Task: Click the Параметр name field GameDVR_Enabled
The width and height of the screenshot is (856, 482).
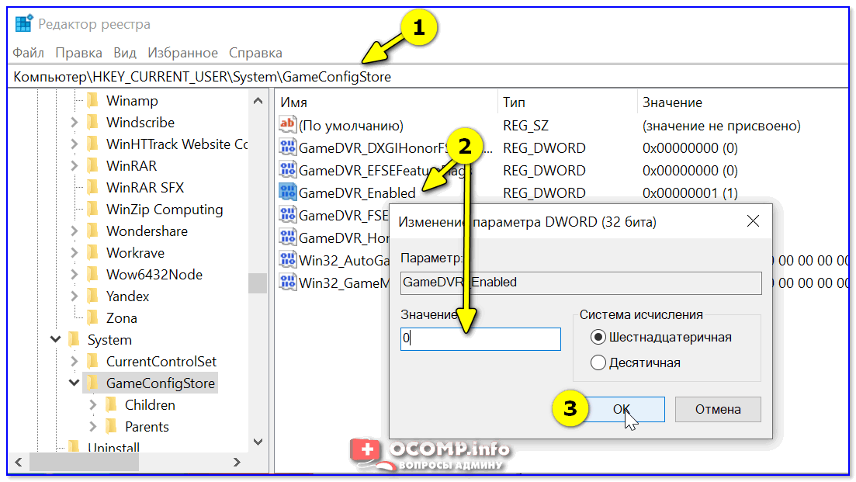Action: 580,283
